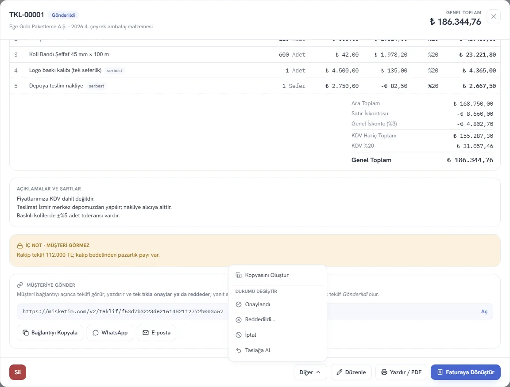Set status to Onaylandı
510x387 pixels.
coord(278,304)
